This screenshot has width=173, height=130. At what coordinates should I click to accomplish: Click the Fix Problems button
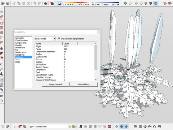(84, 84)
